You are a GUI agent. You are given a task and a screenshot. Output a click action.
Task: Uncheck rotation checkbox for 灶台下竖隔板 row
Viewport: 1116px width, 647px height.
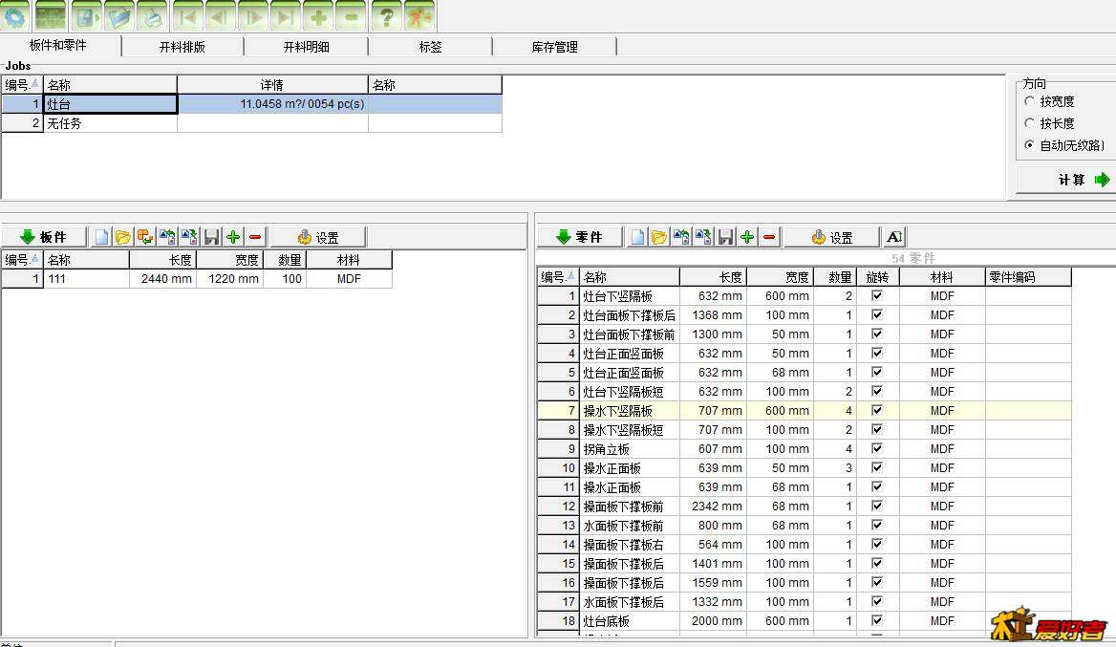(876, 296)
